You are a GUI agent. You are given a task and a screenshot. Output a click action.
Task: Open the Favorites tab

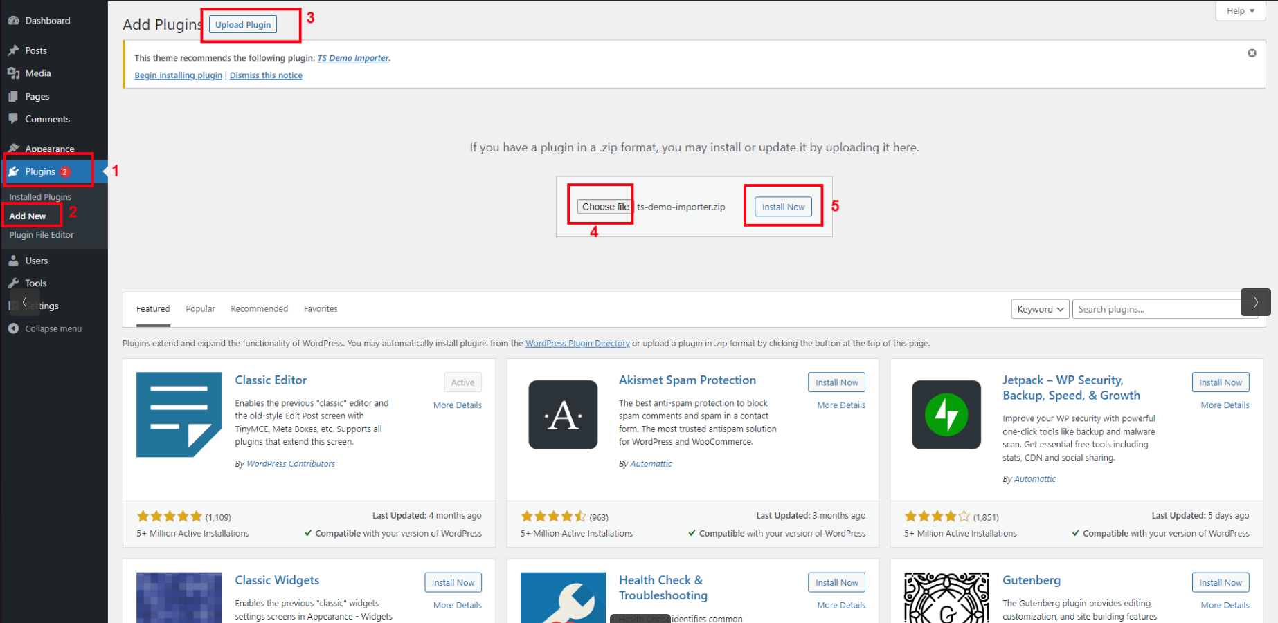click(x=321, y=309)
